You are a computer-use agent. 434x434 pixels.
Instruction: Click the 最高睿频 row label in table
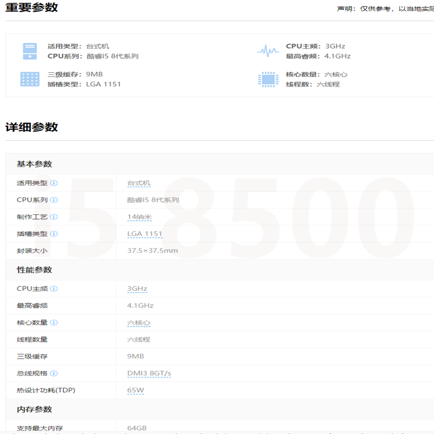32,305
